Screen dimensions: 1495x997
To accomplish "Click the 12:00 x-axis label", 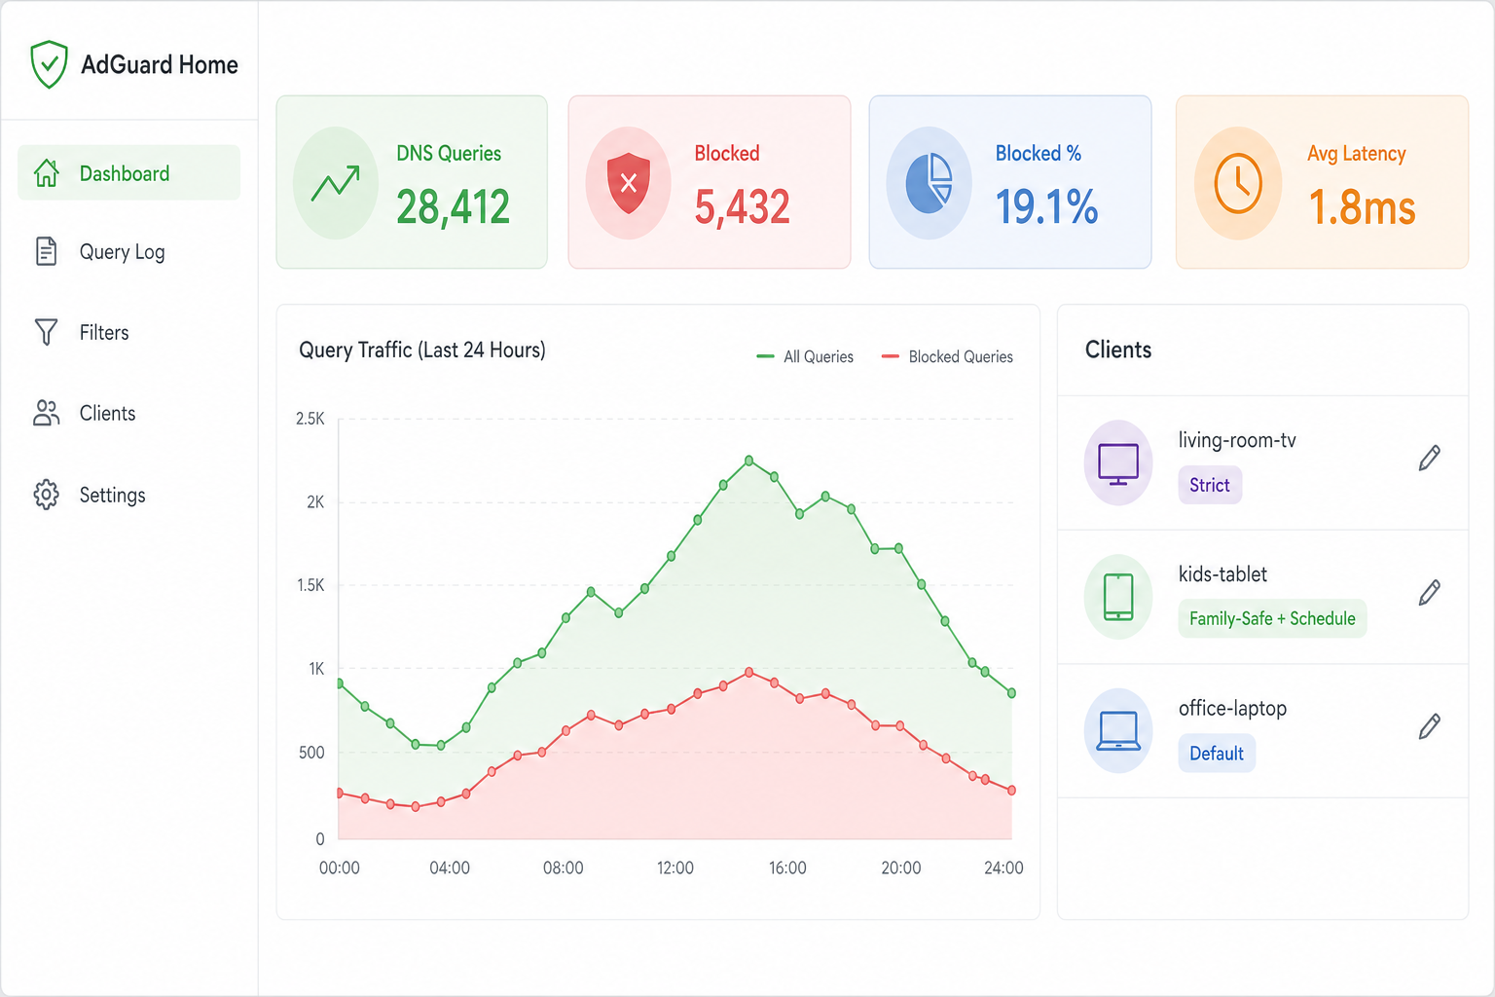I will [x=675, y=868].
